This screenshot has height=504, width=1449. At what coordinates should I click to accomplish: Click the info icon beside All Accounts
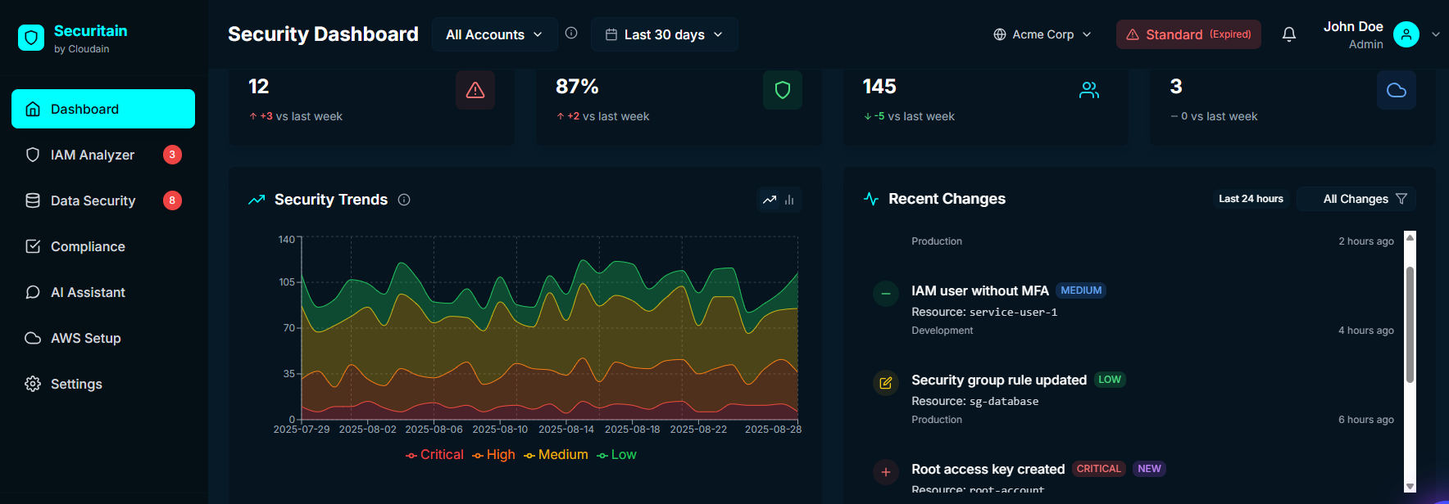571,34
